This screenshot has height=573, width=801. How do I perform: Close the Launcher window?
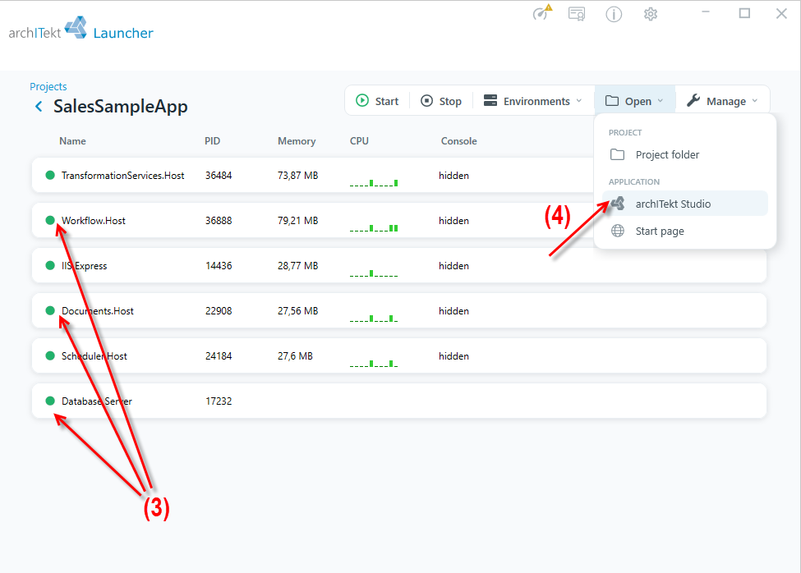click(x=781, y=14)
